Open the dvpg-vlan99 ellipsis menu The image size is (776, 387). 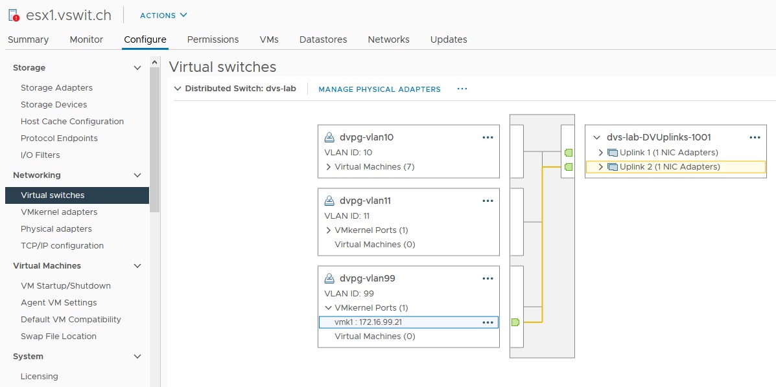(x=488, y=278)
